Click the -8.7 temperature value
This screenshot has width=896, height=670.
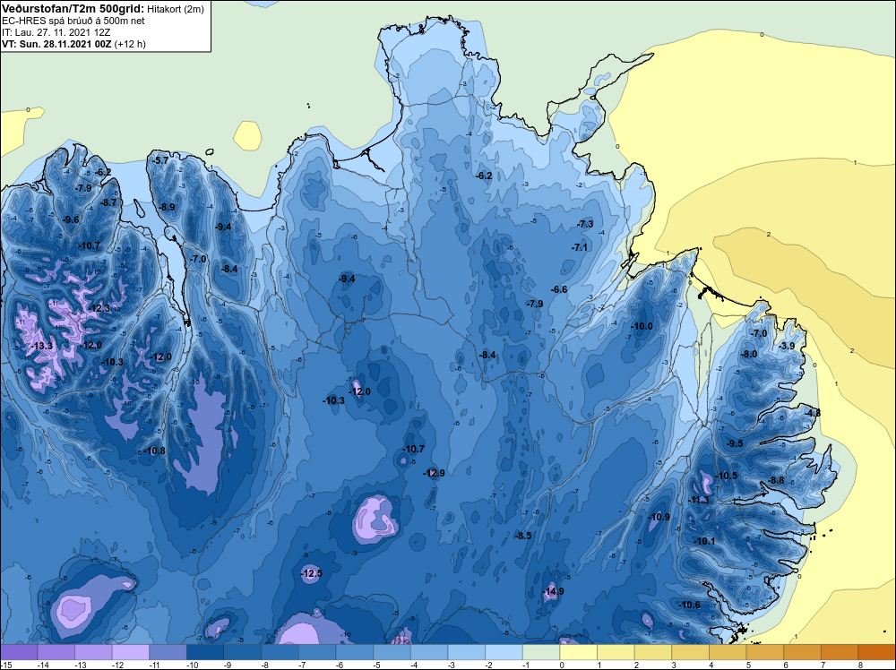108,202
